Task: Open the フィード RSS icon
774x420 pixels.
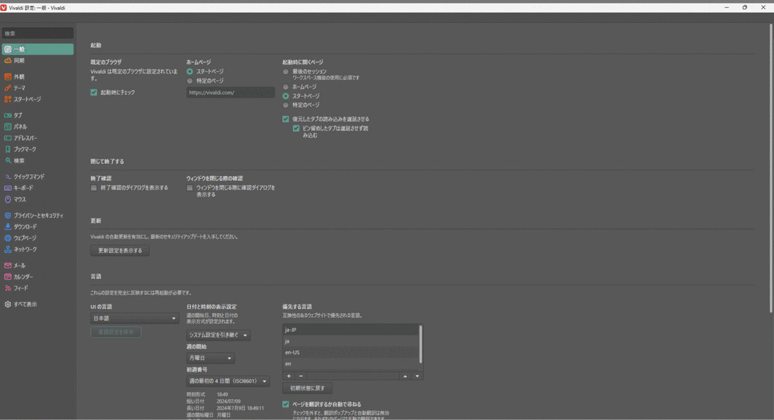Action: click(x=8, y=288)
